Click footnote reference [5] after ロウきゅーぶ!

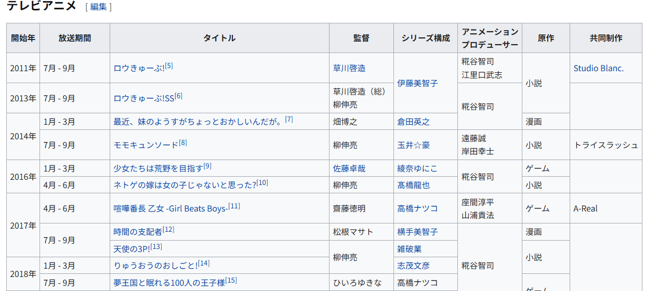point(169,65)
